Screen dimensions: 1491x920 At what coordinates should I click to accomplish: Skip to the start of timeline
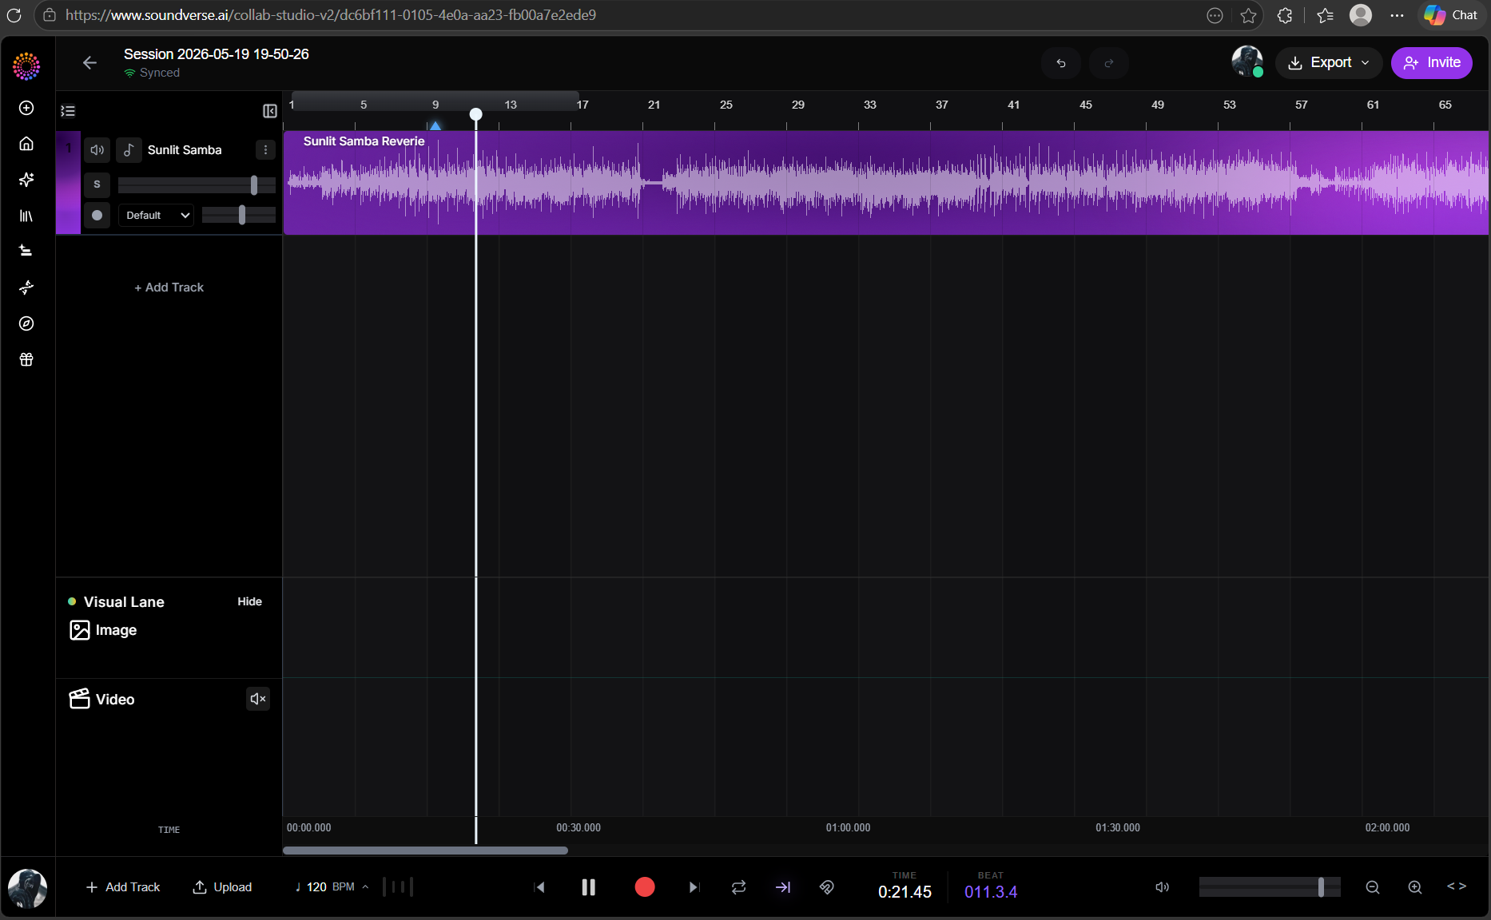click(539, 887)
